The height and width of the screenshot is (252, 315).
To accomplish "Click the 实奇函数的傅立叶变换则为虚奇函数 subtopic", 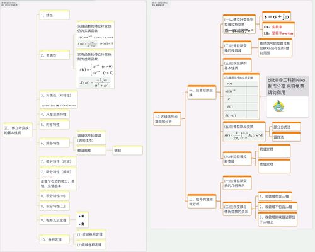I will pyautogui.click(x=95, y=69).
